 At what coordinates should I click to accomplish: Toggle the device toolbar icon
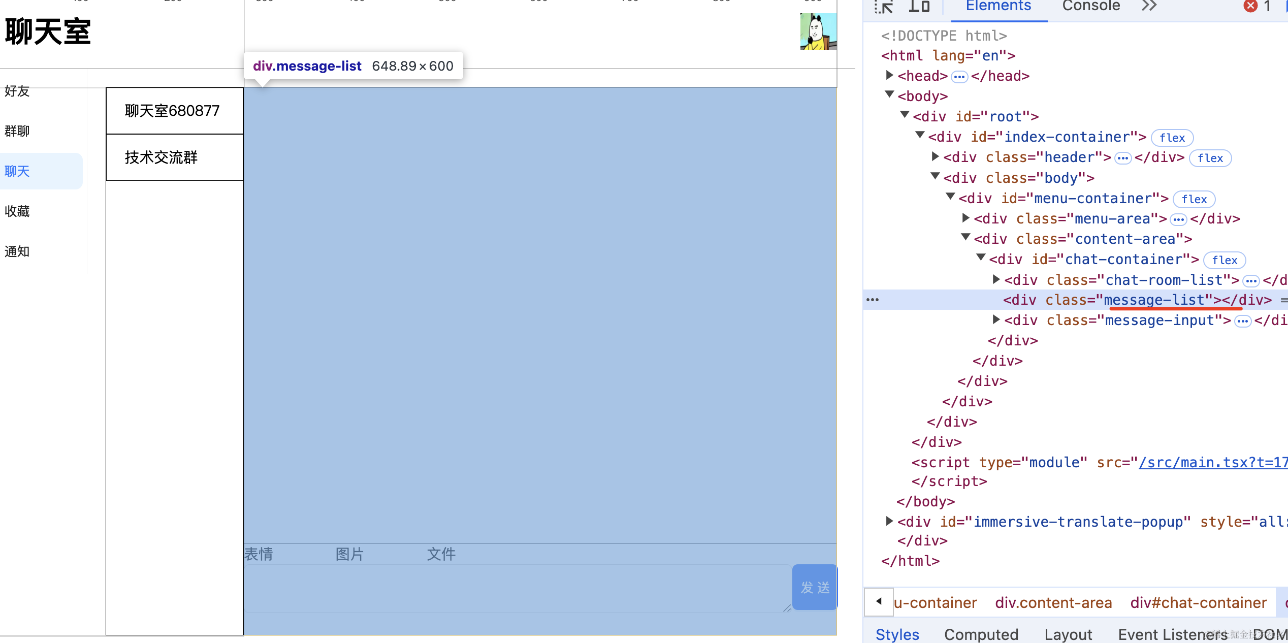click(x=919, y=7)
